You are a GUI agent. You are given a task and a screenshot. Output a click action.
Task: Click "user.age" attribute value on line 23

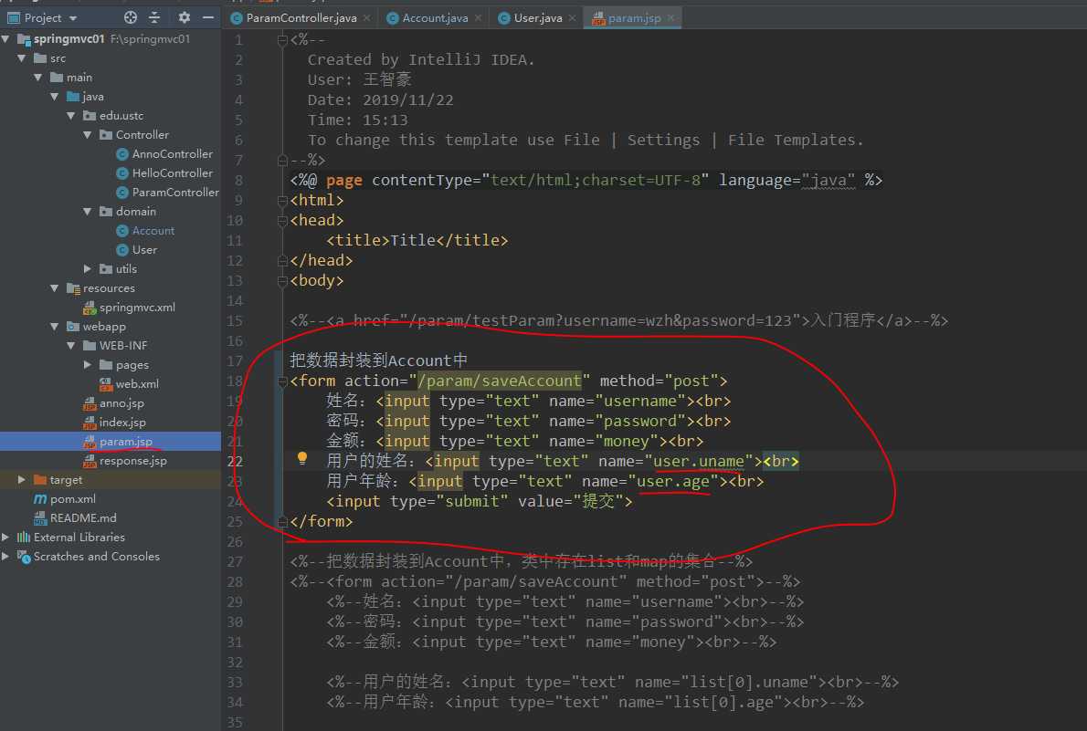673,482
